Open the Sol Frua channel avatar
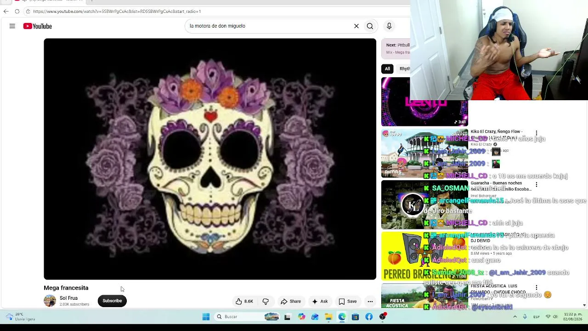The height and width of the screenshot is (331, 588). 50,301
